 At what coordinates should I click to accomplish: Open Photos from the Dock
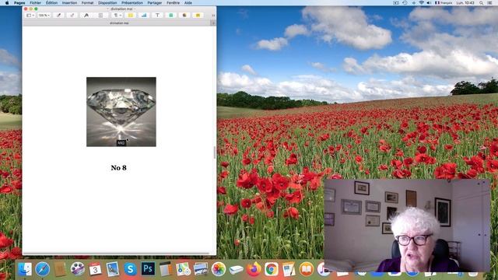tap(219, 269)
